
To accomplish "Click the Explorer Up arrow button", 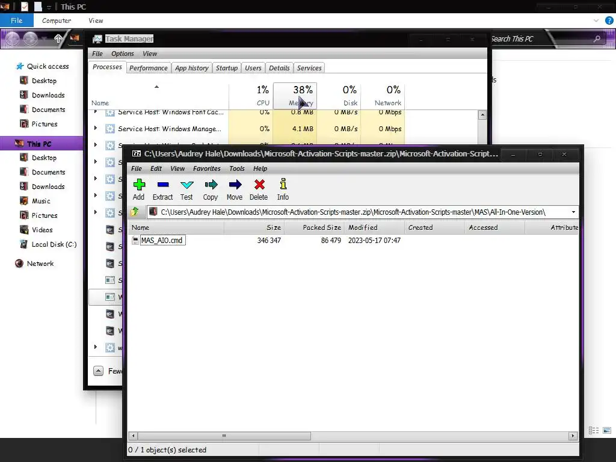I will click(58, 38).
